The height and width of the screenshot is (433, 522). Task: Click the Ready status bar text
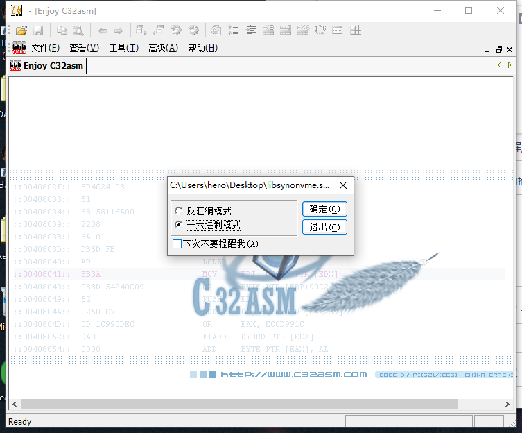point(19,422)
